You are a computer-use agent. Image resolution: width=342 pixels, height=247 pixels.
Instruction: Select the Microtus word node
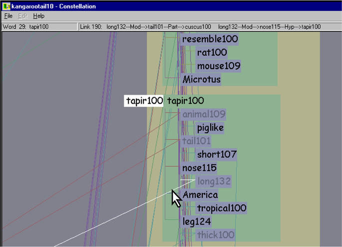[202, 79]
